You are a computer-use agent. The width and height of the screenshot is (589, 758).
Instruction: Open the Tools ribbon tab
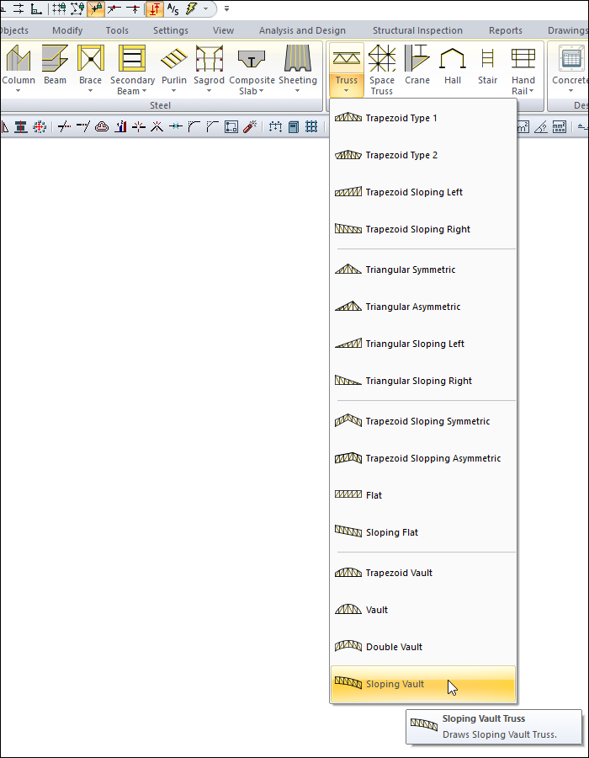(117, 30)
